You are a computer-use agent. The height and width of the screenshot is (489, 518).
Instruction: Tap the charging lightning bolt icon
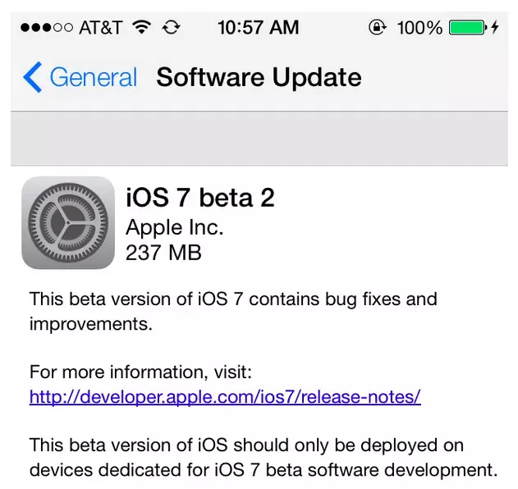pos(494,27)
